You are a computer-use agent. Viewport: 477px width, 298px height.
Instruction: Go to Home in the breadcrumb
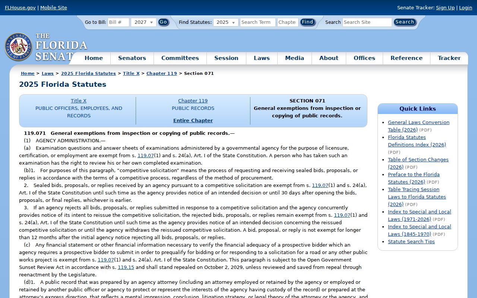click(28, 73)
